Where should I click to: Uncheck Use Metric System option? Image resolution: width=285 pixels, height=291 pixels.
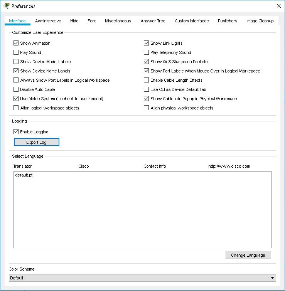pos(16,99)
